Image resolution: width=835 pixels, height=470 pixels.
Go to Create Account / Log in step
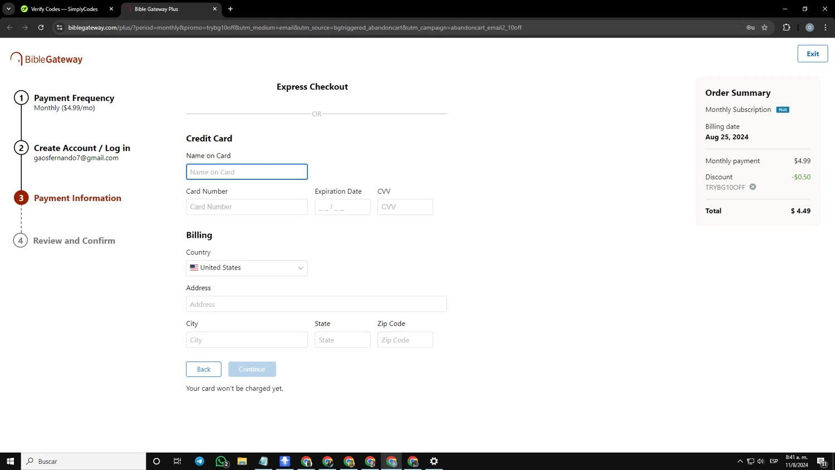click(x=82, y=148)
